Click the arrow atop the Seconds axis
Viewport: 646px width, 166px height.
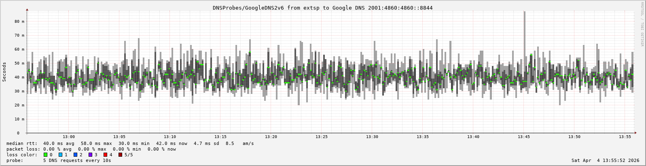(27, 9)
